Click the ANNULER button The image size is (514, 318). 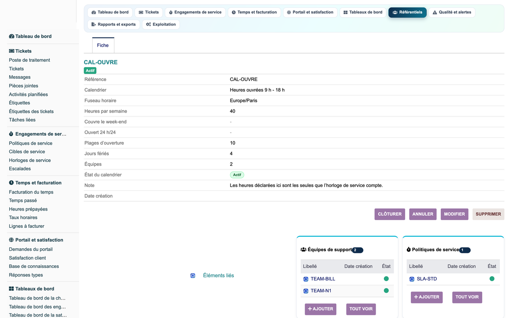[423, 214]
